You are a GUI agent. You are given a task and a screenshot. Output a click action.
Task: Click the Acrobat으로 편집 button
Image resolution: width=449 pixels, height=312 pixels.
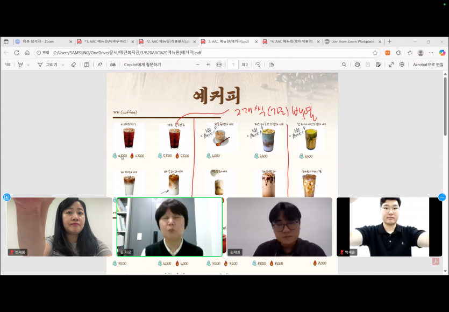coord(428,65)
